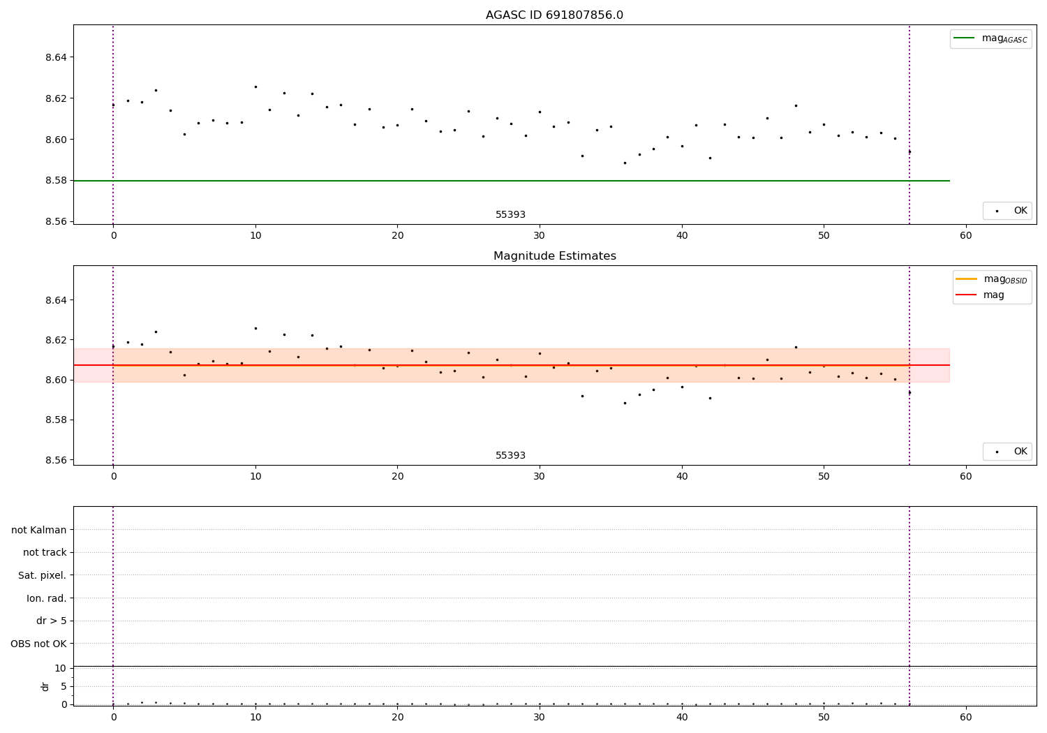Click the x-tick label 40 in the bottom plot

[682, 717]
